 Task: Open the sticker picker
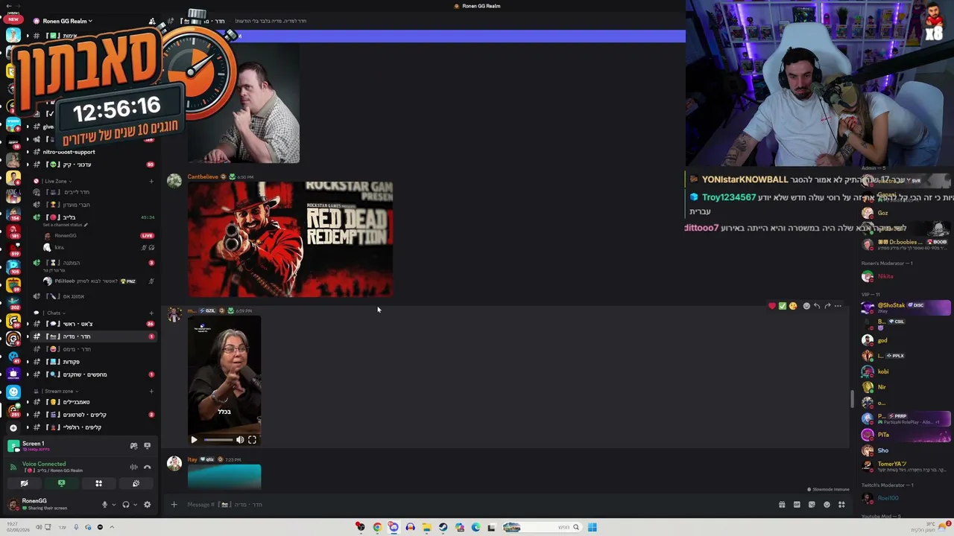tap(812, 505)
